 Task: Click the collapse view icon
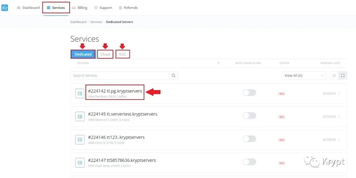[334, 75]
